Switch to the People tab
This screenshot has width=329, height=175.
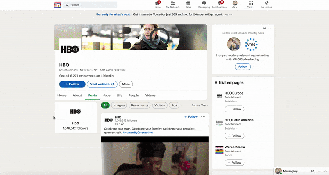coord(133,95)
